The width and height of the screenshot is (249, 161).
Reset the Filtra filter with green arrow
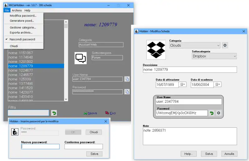[x=54, y=113]
